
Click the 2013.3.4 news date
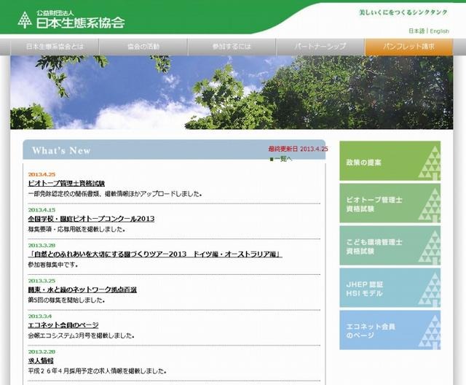click(x=40, y=316)
